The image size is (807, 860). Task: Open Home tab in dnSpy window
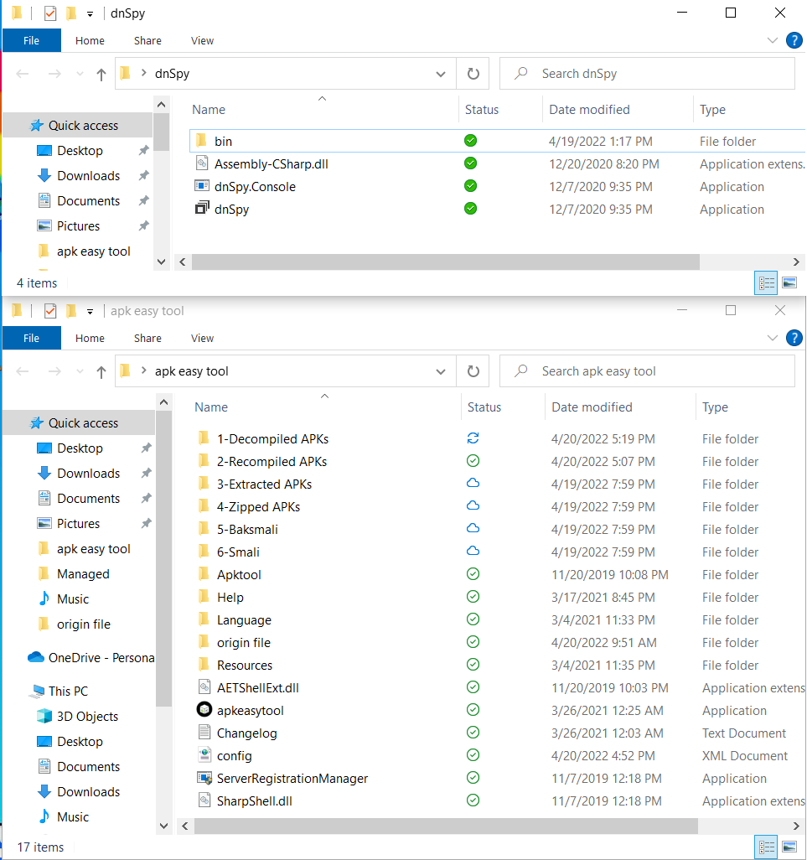tap(90, 40)
